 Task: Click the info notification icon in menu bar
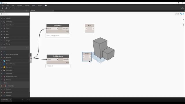click(x=46, y=5)
